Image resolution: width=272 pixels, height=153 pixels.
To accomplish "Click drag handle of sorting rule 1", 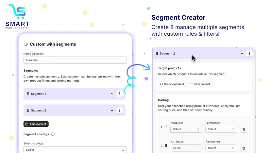I will click(166, 127).
